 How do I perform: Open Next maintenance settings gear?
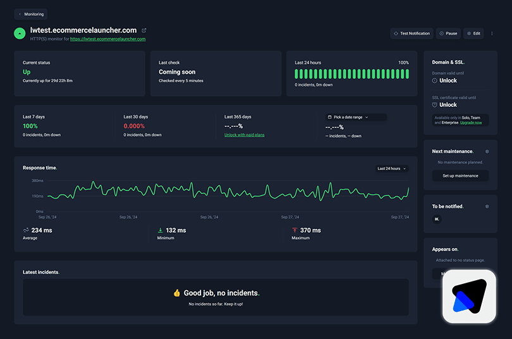tap(487, 152)
